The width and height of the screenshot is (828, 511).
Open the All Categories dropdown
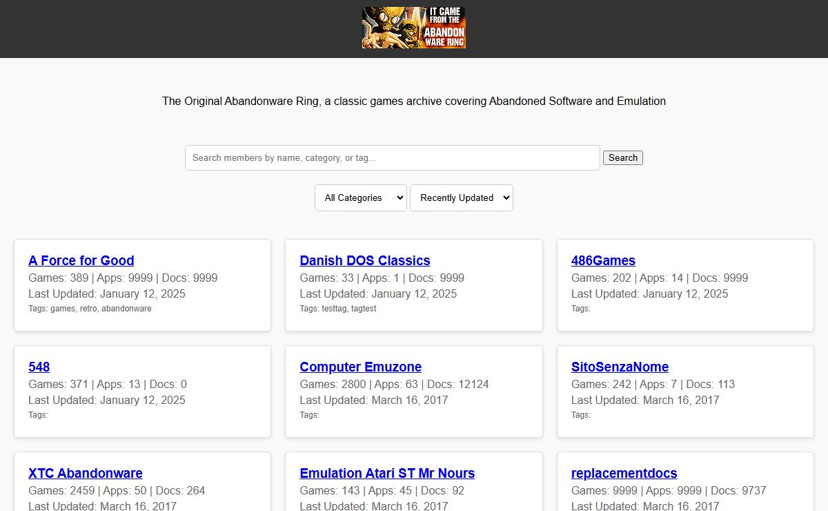click(x=360, y=197)
